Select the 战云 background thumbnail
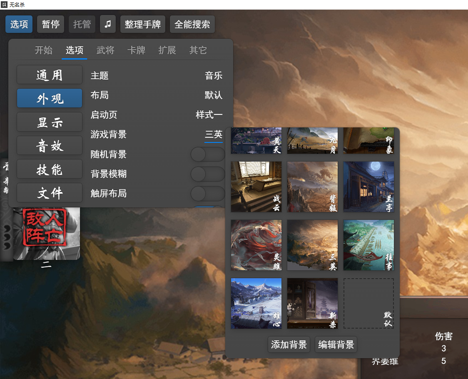Screen dimensions: 468x379 pos(256,187)
